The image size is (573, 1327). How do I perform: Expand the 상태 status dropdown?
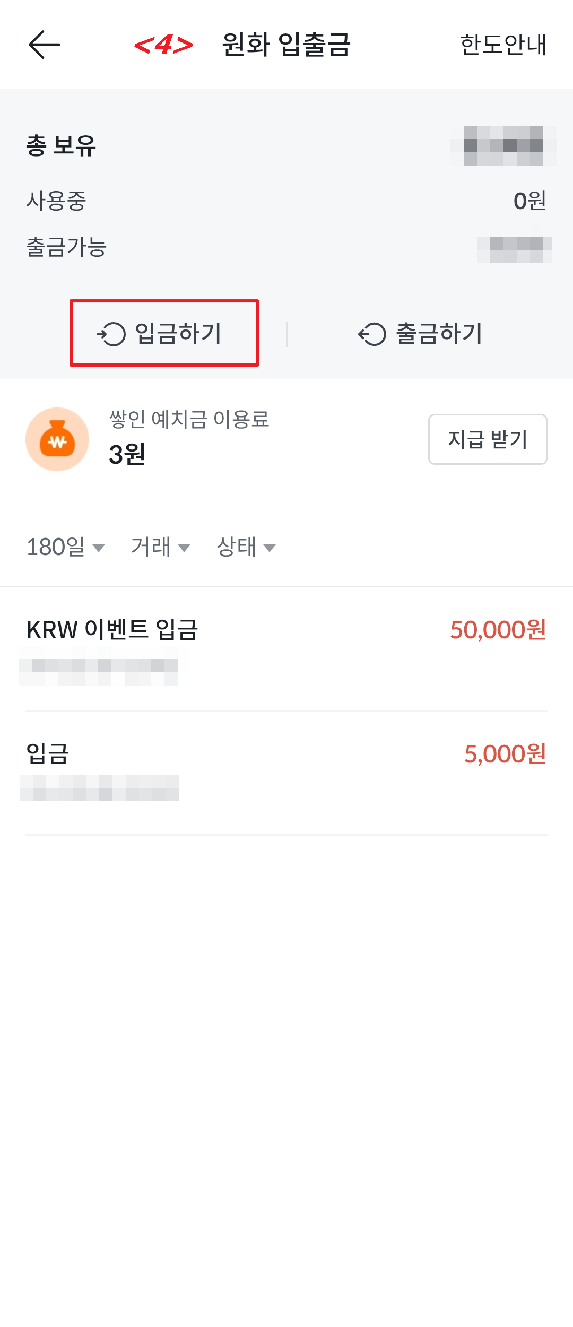(246, 547)
